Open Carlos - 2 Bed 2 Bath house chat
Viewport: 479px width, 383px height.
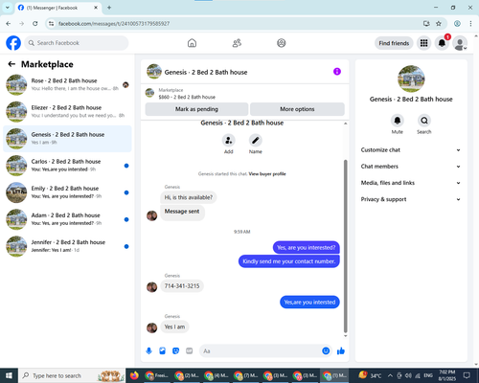[x=67, y=166]
